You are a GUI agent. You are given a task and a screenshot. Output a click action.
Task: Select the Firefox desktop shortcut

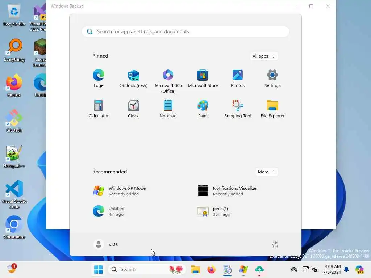coord(14,85)
